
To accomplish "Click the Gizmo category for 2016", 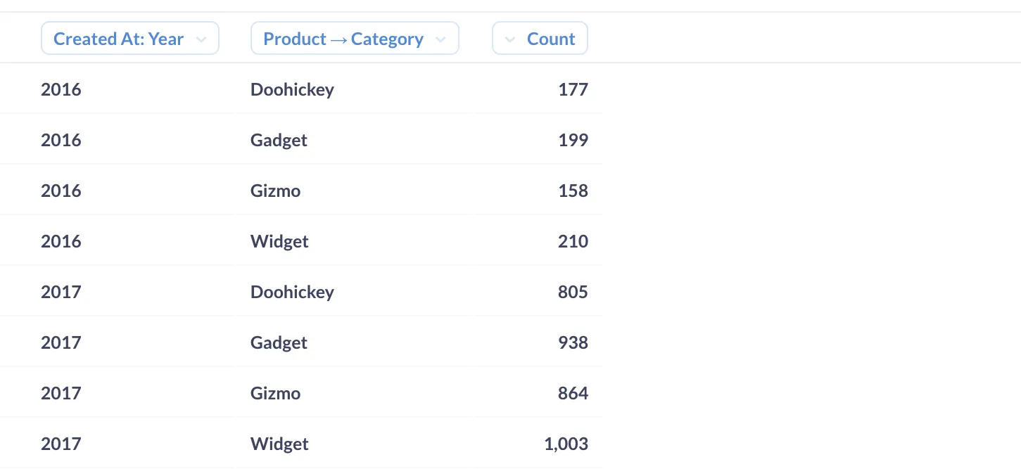I will [x=275, y=191].
